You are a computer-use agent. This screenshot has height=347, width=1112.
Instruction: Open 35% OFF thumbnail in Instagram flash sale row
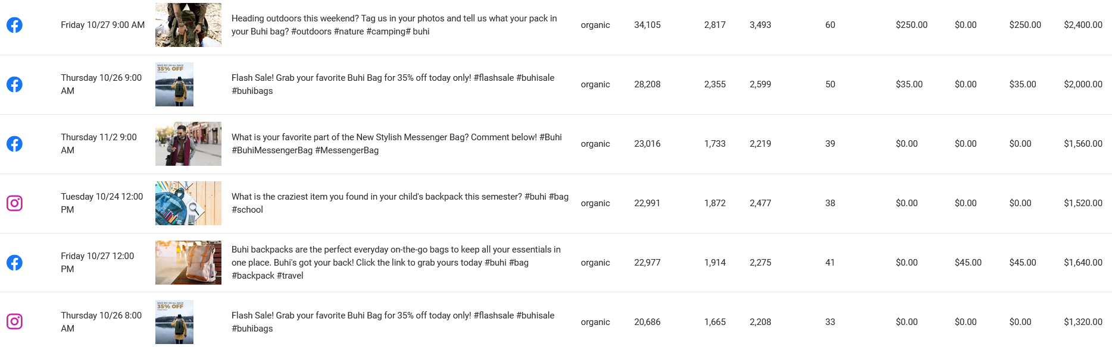(x=174, y=322)
